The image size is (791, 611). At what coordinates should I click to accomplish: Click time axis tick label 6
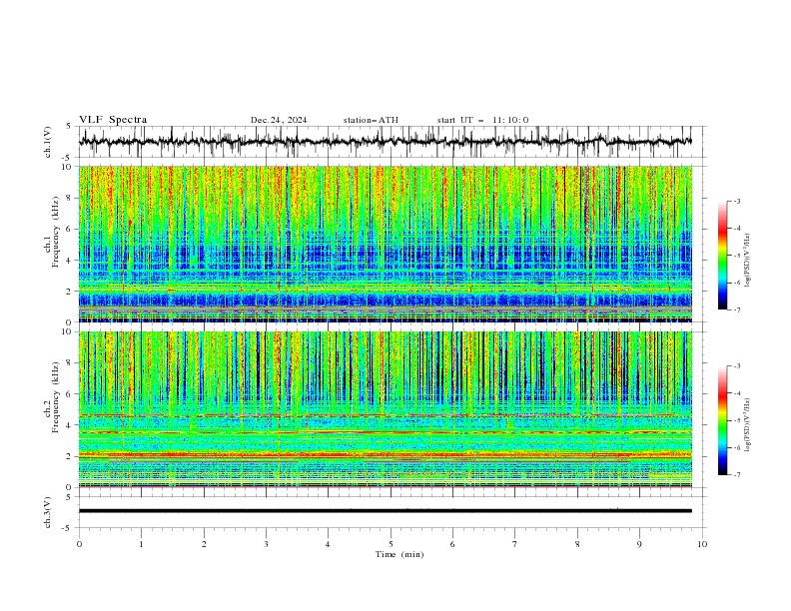pos(453,544)
